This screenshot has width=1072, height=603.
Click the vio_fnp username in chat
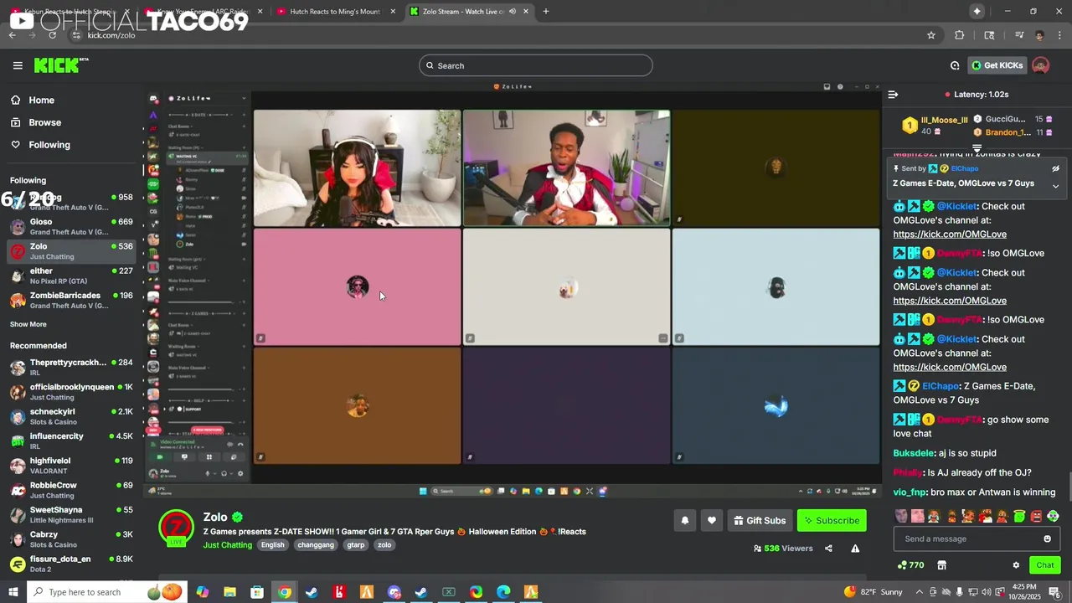[x=910, y=492]
